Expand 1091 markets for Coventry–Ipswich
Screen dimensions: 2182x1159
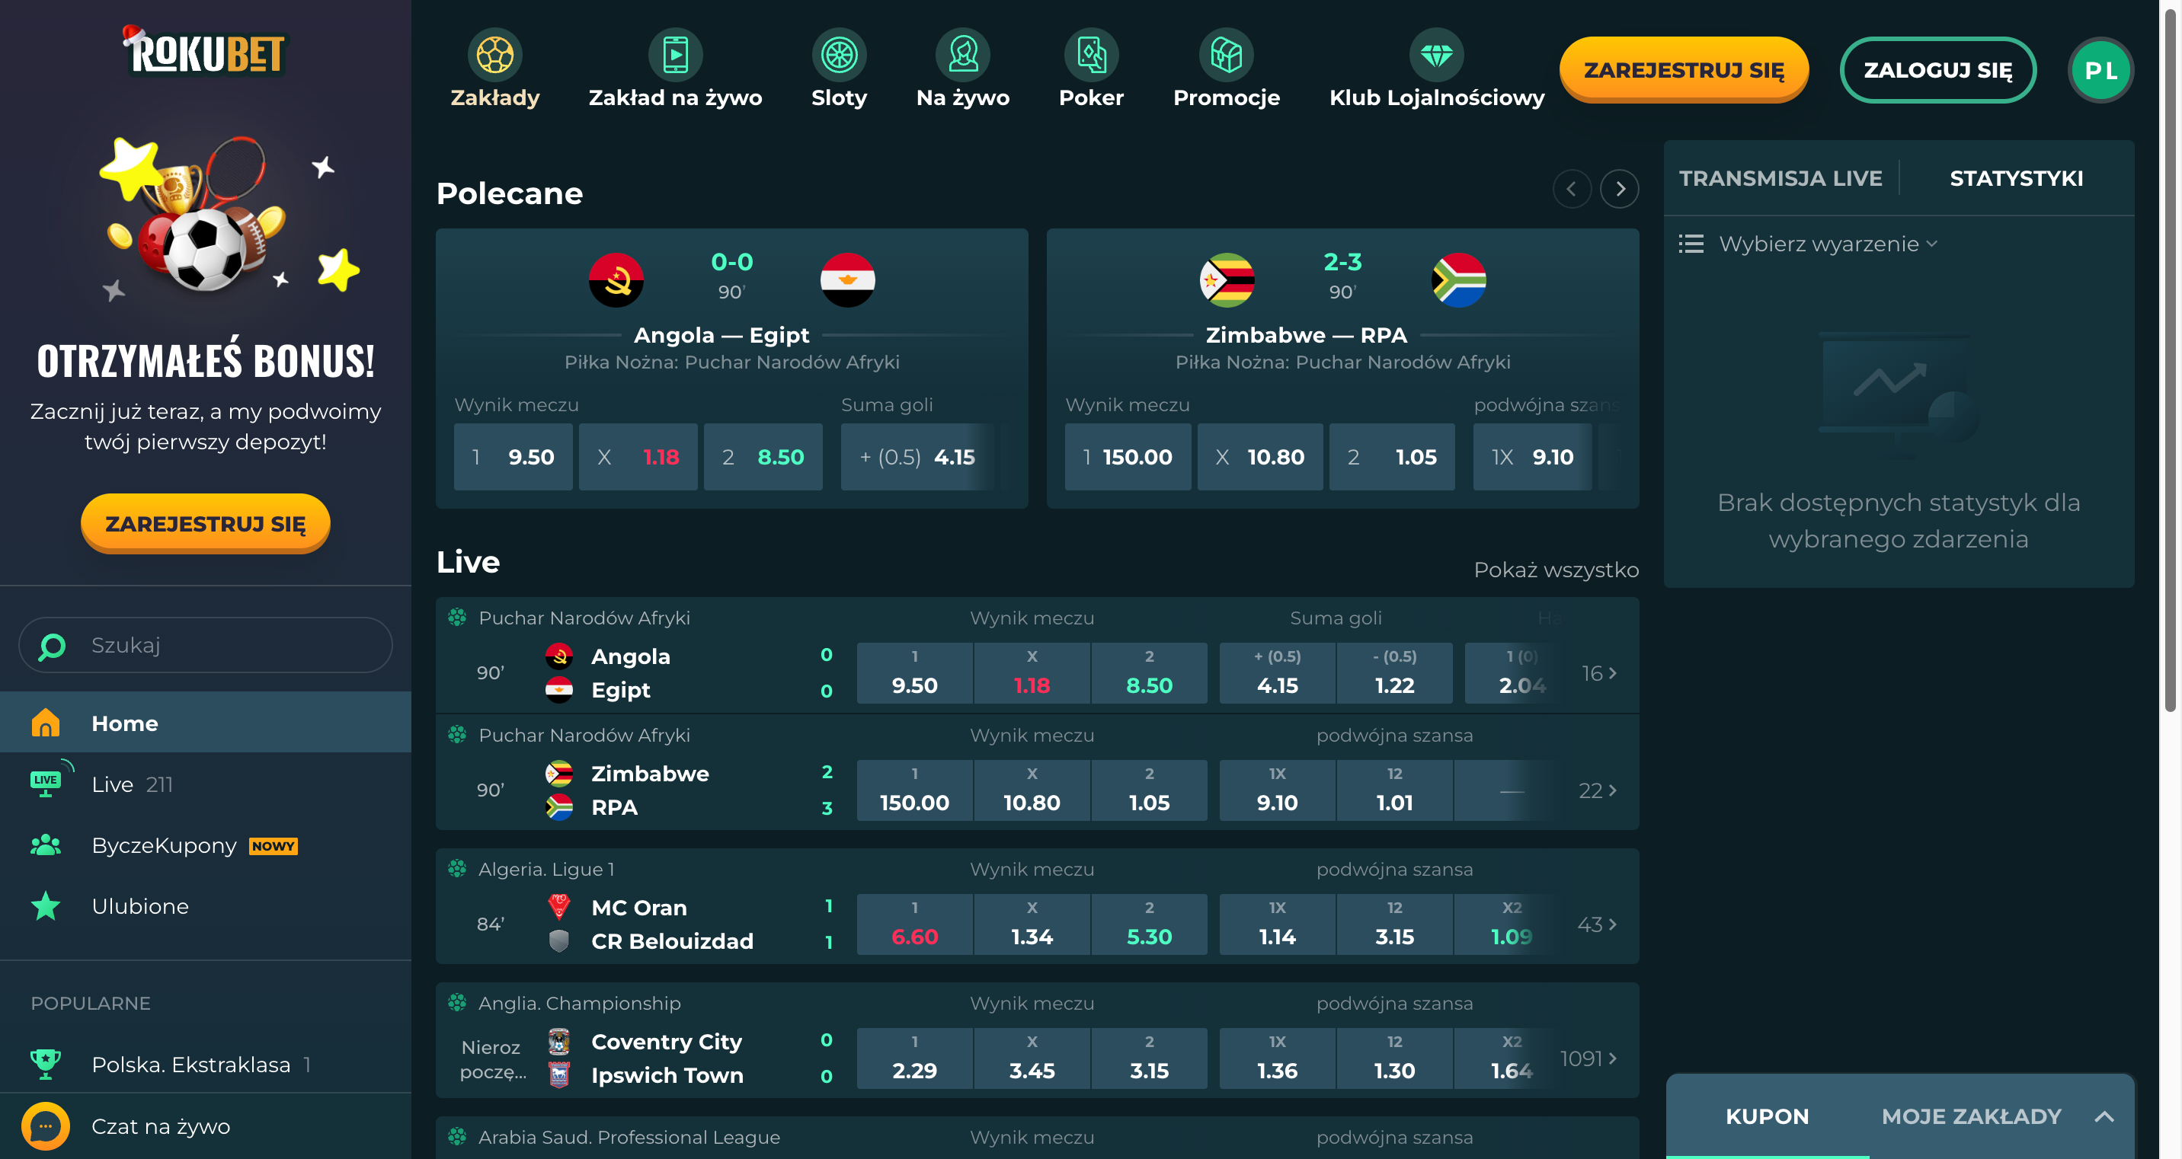[x=1589, y=1058]
